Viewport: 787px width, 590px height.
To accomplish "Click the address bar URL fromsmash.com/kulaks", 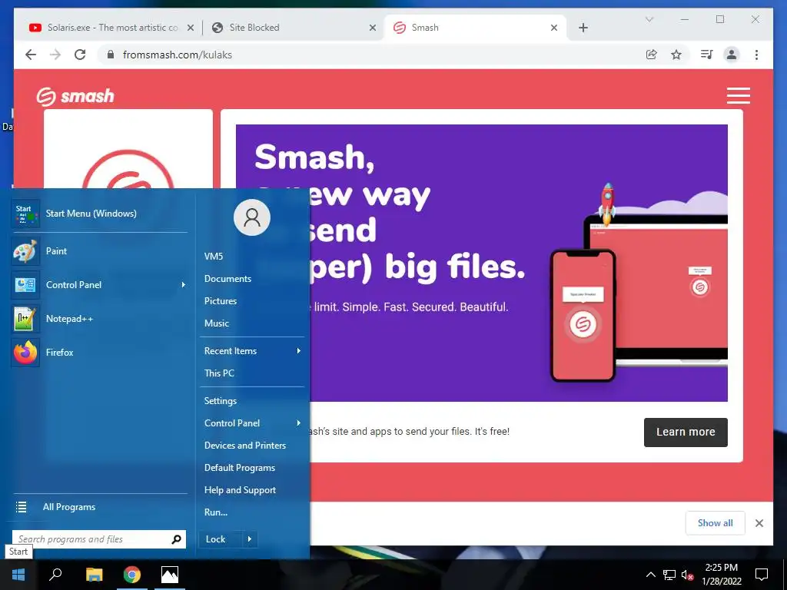I will pos(178,55).
